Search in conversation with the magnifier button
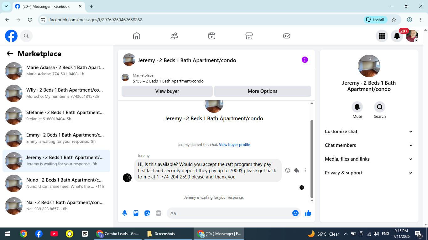428x240 pixels. [380, 107]
